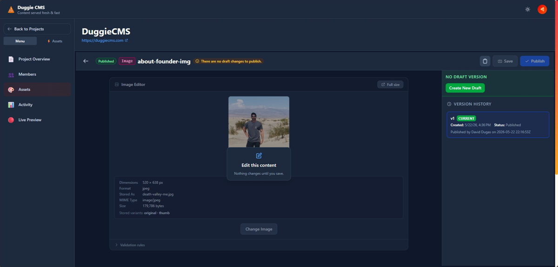Open Members in sidebar
Viewport: 558px width, 267px height.
pyautogui.click(x=37, y=74)
